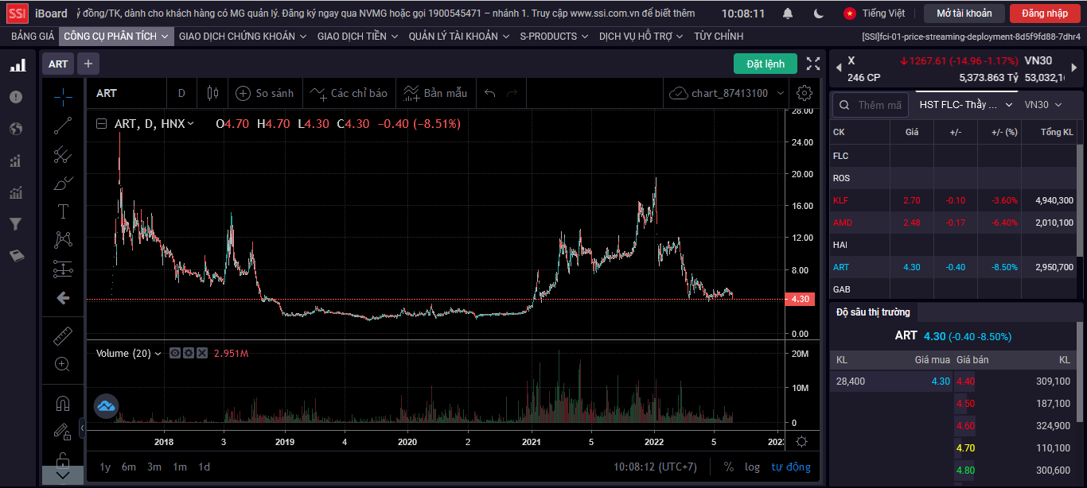Click the TradingView cloud logo
Viewport: 1087px width, 488px height.
point(106,406)
